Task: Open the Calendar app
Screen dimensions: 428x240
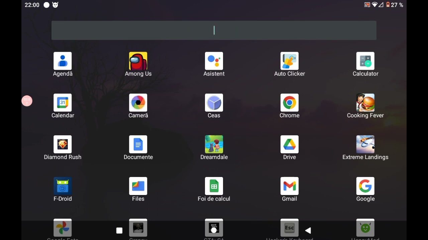Action: pyautogui.click(x=63, y=103)
